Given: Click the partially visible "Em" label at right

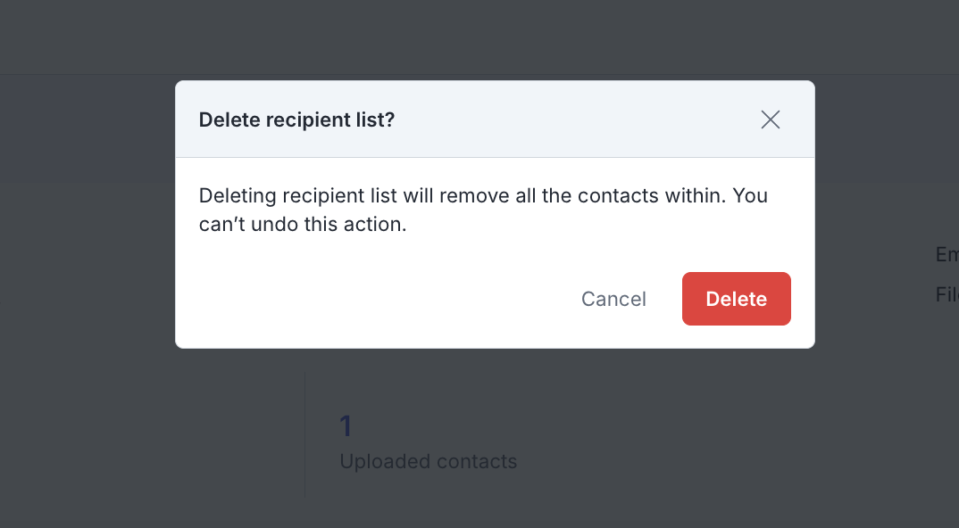Looking at the screenshot, I should tap(946, 255).
